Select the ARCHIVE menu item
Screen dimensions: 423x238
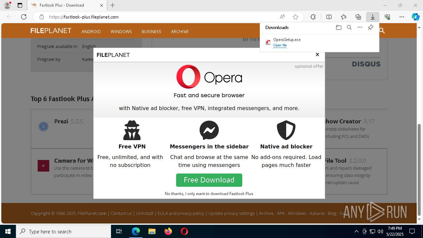click(x=180, y=31)
